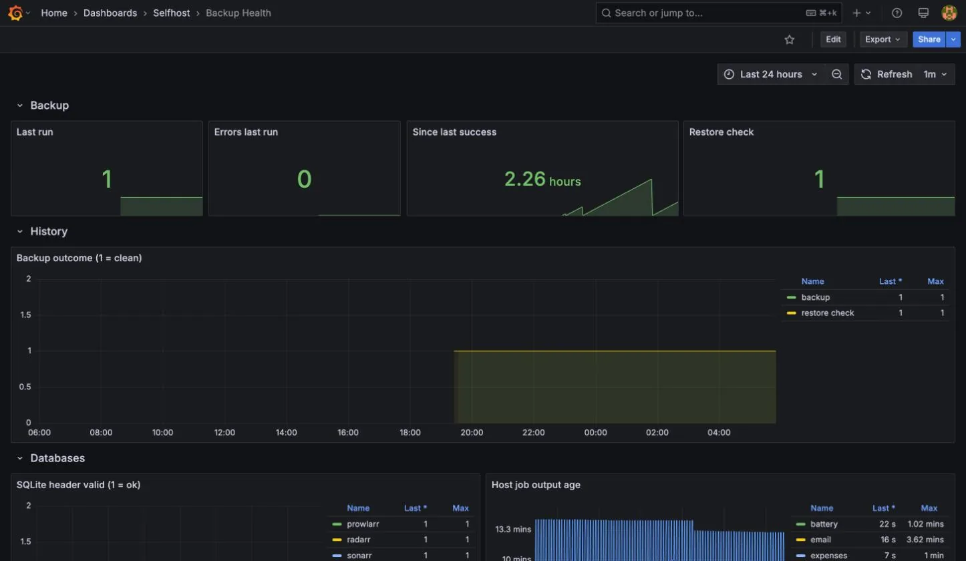Open the Export dropdown

(883, 39)
